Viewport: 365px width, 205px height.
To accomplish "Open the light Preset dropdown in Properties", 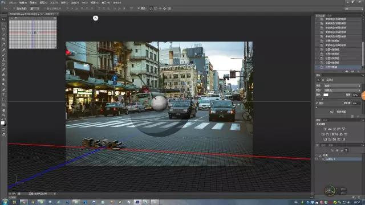I will pyautogui.click(x=342, y=85).
